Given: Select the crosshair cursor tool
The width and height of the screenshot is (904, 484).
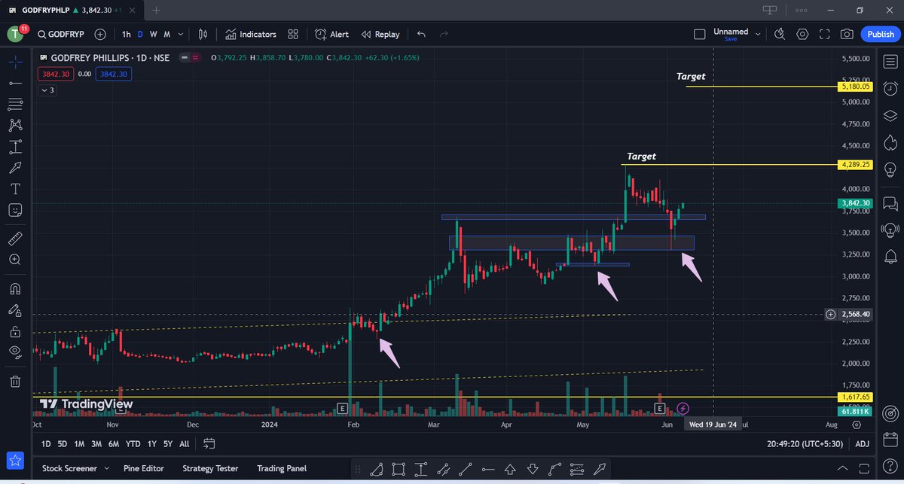Looking at the screenshot, I should tap(15, 62).
